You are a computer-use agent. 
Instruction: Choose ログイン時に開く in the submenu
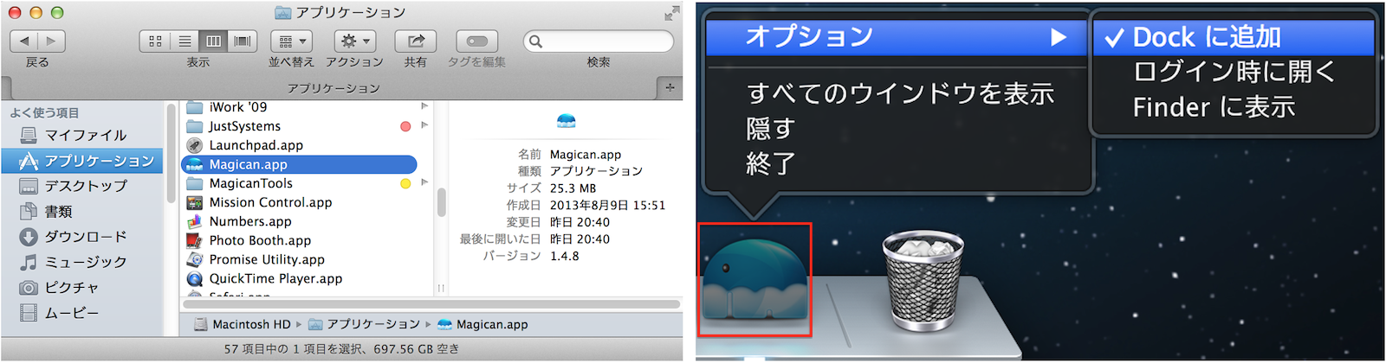click(x=1233, y=72)
